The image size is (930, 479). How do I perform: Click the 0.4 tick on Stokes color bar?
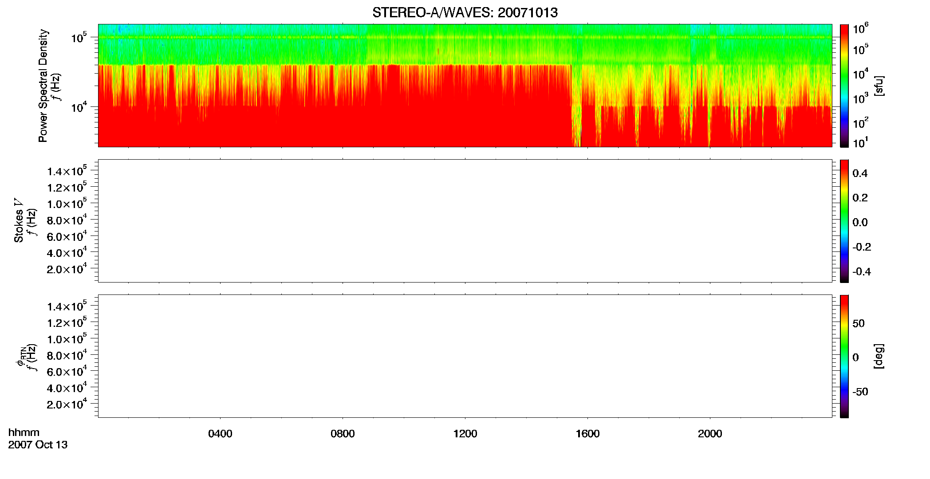pyautogui.click(x=860, y=173)
